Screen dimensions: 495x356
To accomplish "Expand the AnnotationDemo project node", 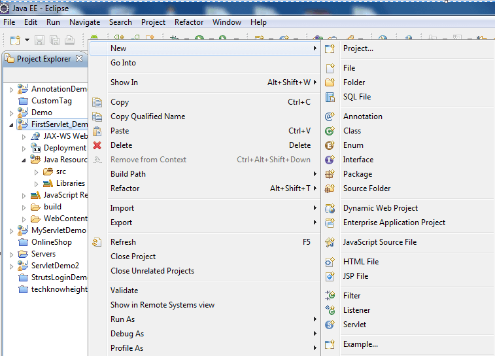I will pyautogui.click(x=11, y=90).
